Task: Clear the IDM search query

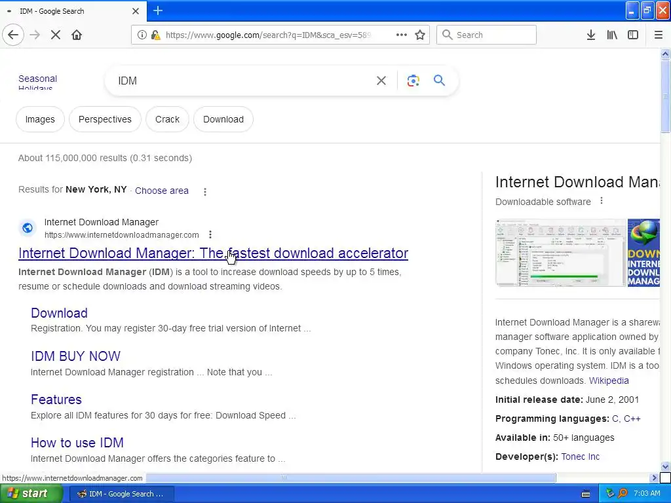Action: point(381,81)
